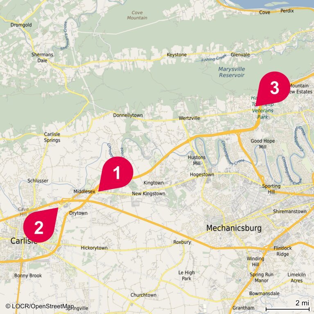Click the Churchtown place label
Screen dimensions: 314x314
[x=143, y=295]
